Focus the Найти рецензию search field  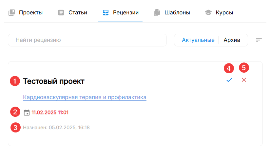87,40
